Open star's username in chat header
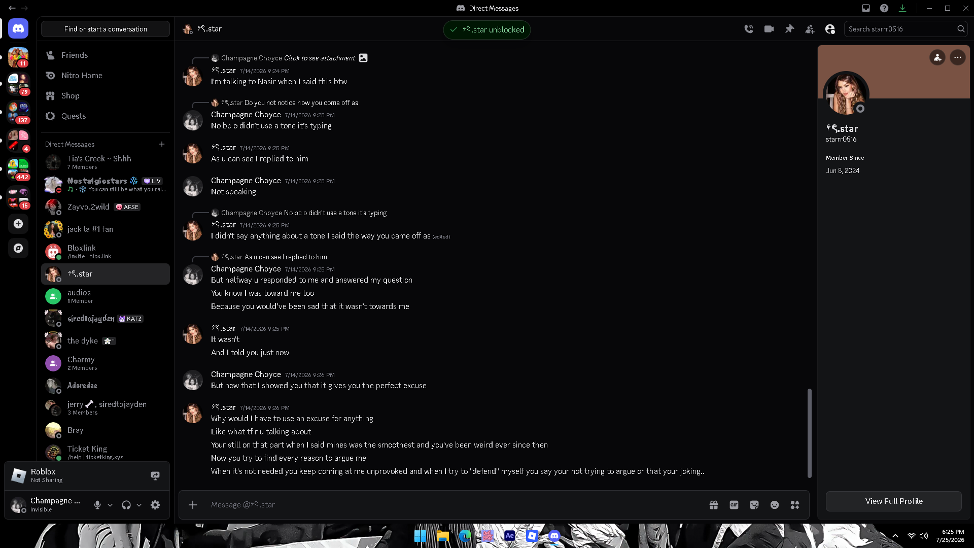The width and height of the screenshot is (974, 548). (210, 29)
